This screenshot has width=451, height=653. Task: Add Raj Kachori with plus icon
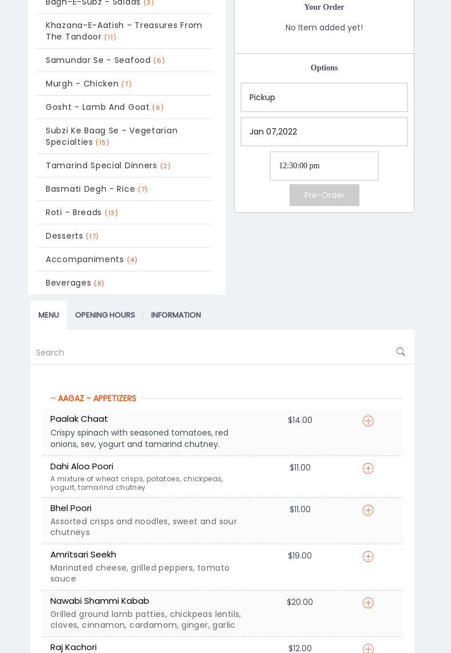(368, 648)
